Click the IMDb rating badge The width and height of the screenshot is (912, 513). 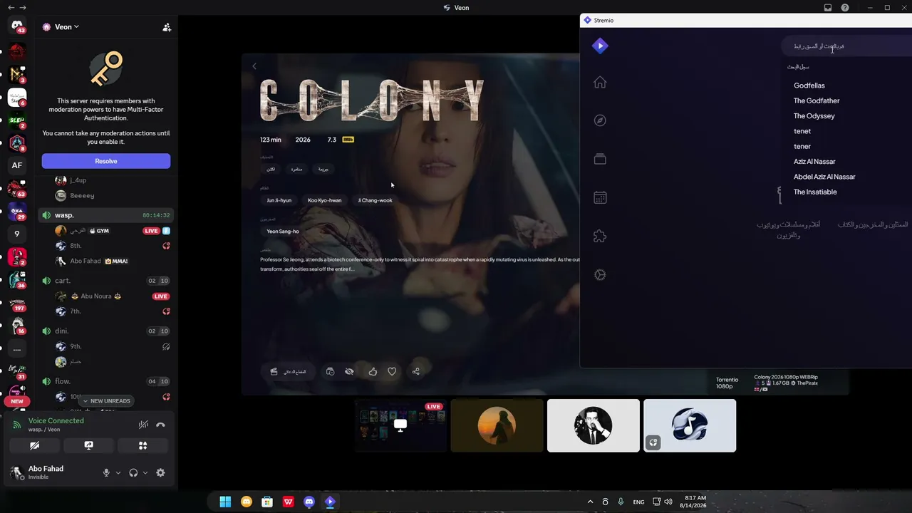[x=348, y=140]
